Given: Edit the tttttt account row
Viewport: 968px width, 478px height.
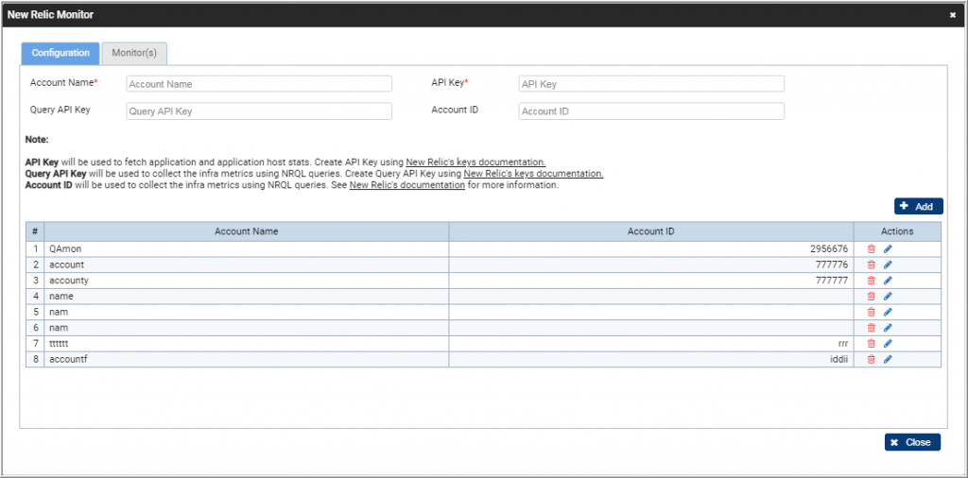Looking at the screenshot, I should [x=888, y=343].
